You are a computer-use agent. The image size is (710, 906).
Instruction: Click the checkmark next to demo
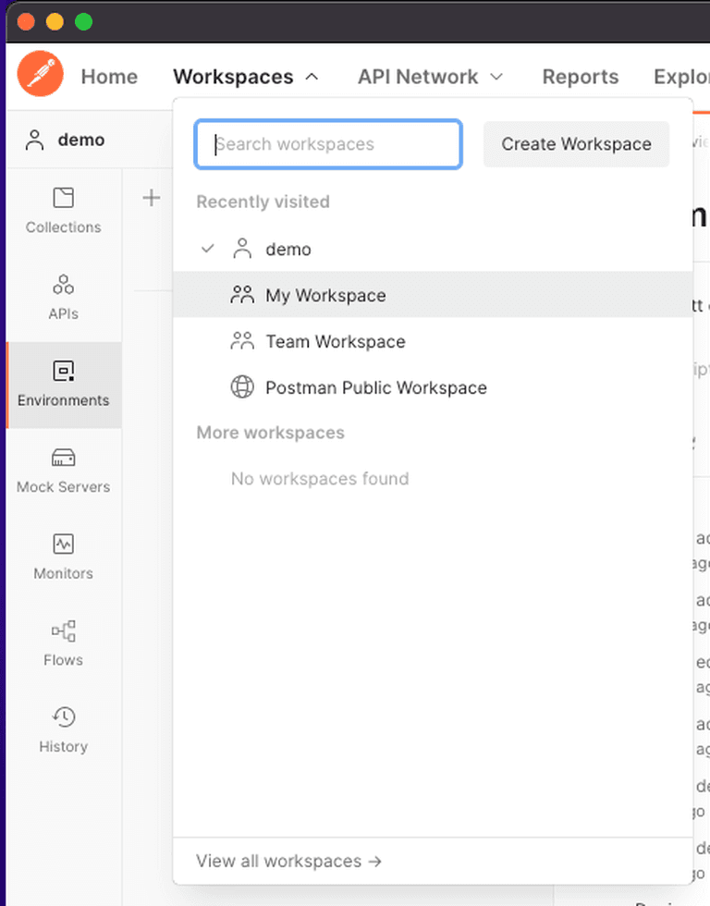(x=207, y=249)
